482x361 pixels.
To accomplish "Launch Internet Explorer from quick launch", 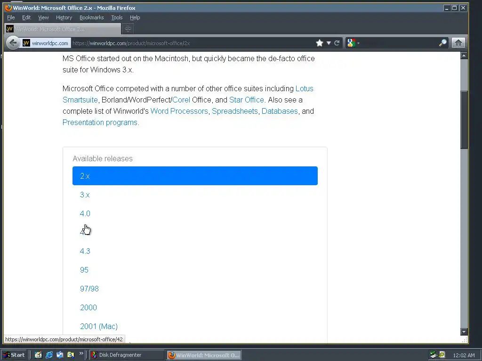I will click(49, 355).
